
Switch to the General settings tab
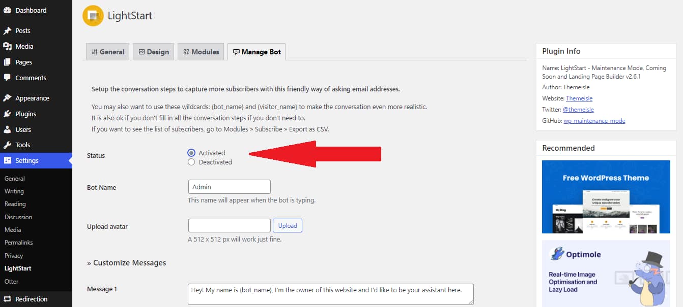coord(107,51)
